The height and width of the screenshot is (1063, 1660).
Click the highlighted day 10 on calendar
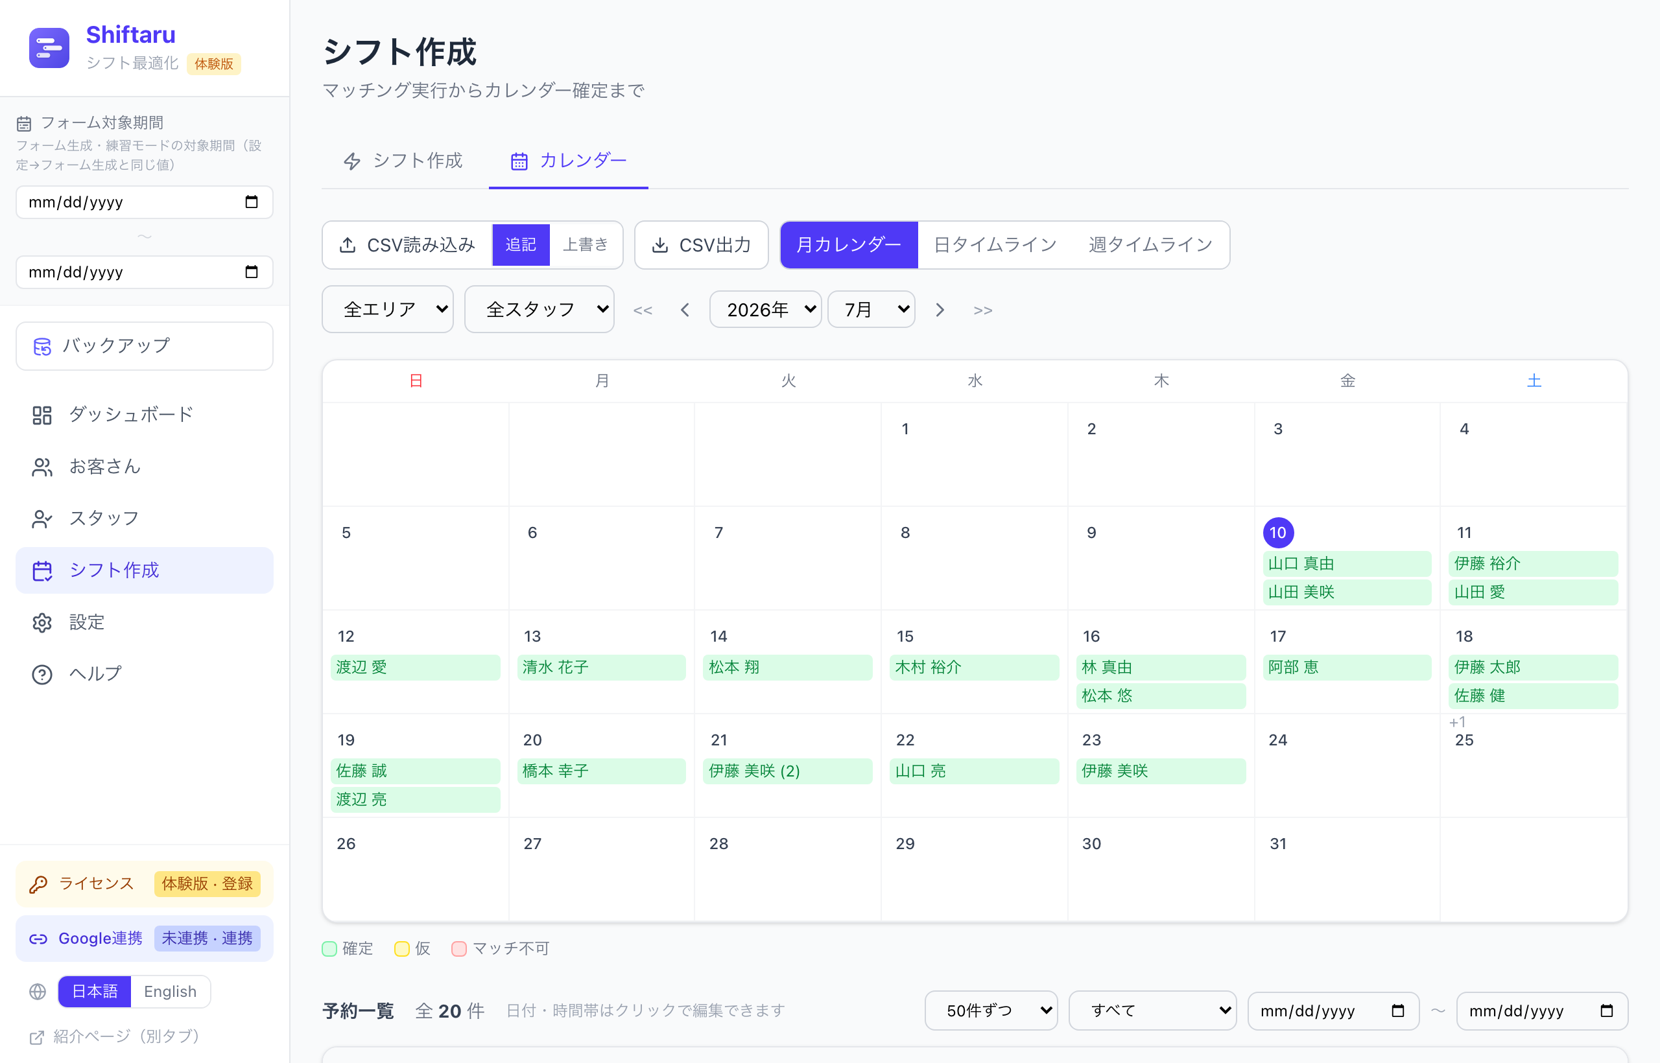pos(1278,533)
